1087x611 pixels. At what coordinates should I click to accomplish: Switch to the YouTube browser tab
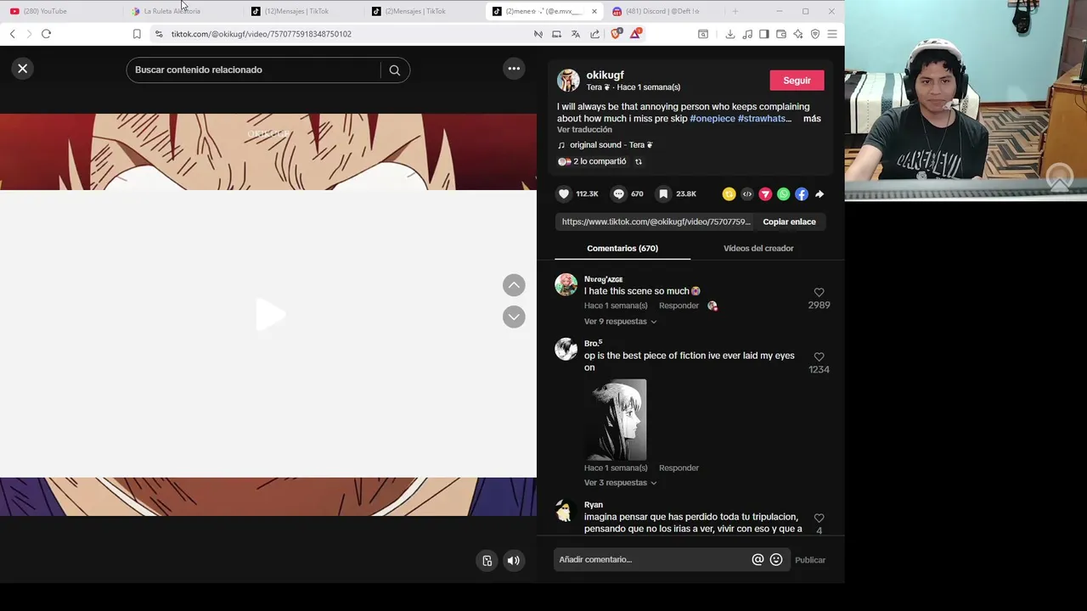click(x=59, y=11)
